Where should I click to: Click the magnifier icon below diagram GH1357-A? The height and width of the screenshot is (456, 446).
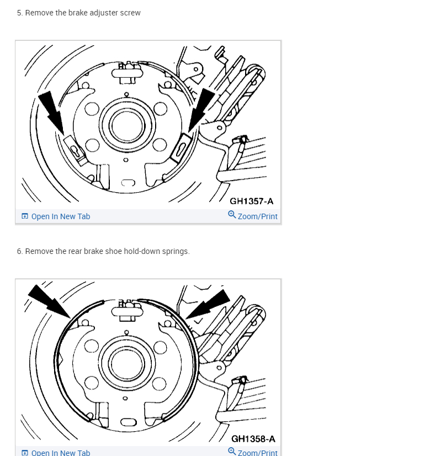232,215
